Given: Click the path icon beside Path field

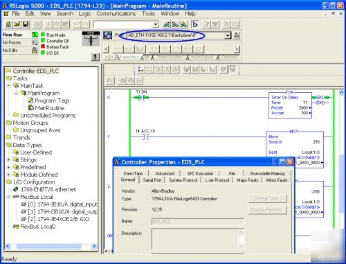Looking at the screenshot, I should coord(107,35).
